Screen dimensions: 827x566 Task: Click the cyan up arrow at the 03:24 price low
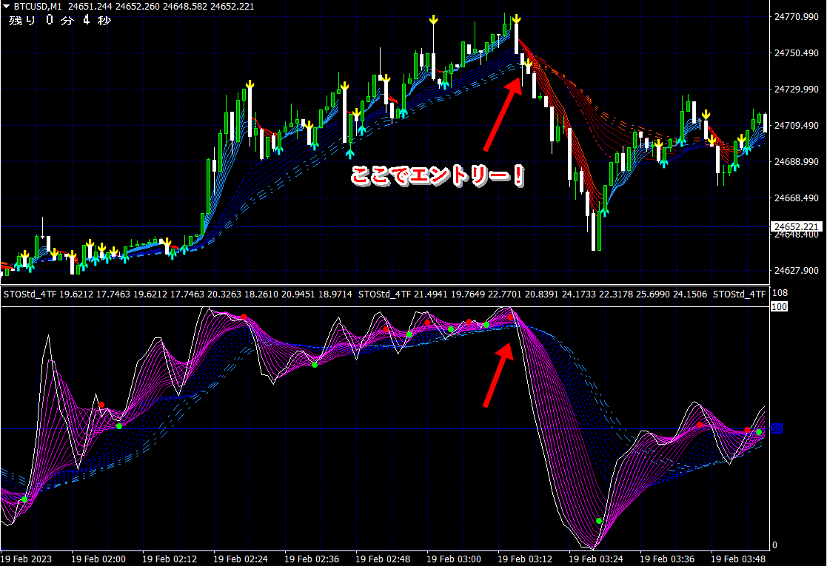(x=604, y=211)
